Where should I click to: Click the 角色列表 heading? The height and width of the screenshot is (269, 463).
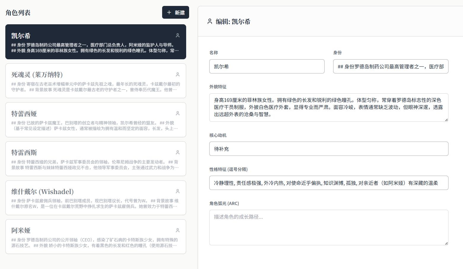[x=18, y=12]
